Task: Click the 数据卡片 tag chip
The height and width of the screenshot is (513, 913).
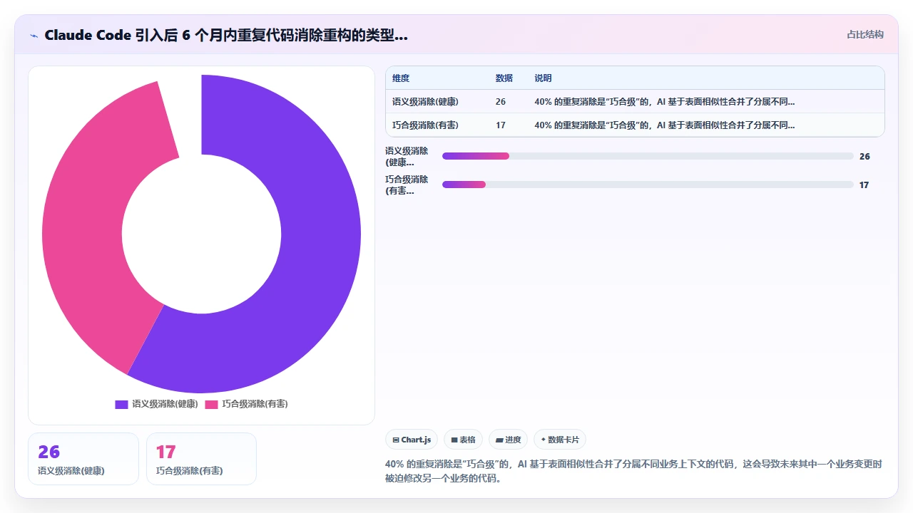Action: coord(560,440)
